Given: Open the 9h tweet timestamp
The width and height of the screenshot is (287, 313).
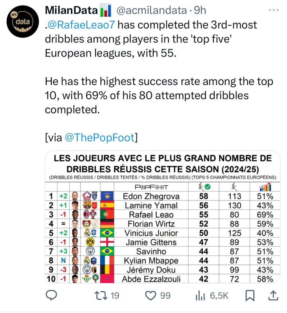Looking at the screenshot, I should tap(200, 10).
